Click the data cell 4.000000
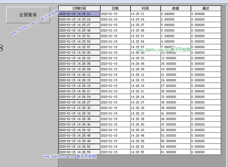Image resolution: width=228 pixels, height=167 pixels. [176, 41]
